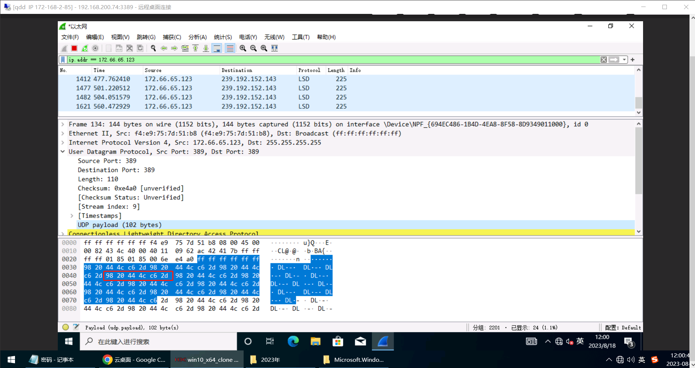Open the 统计(S) menu

coord(222,37)
